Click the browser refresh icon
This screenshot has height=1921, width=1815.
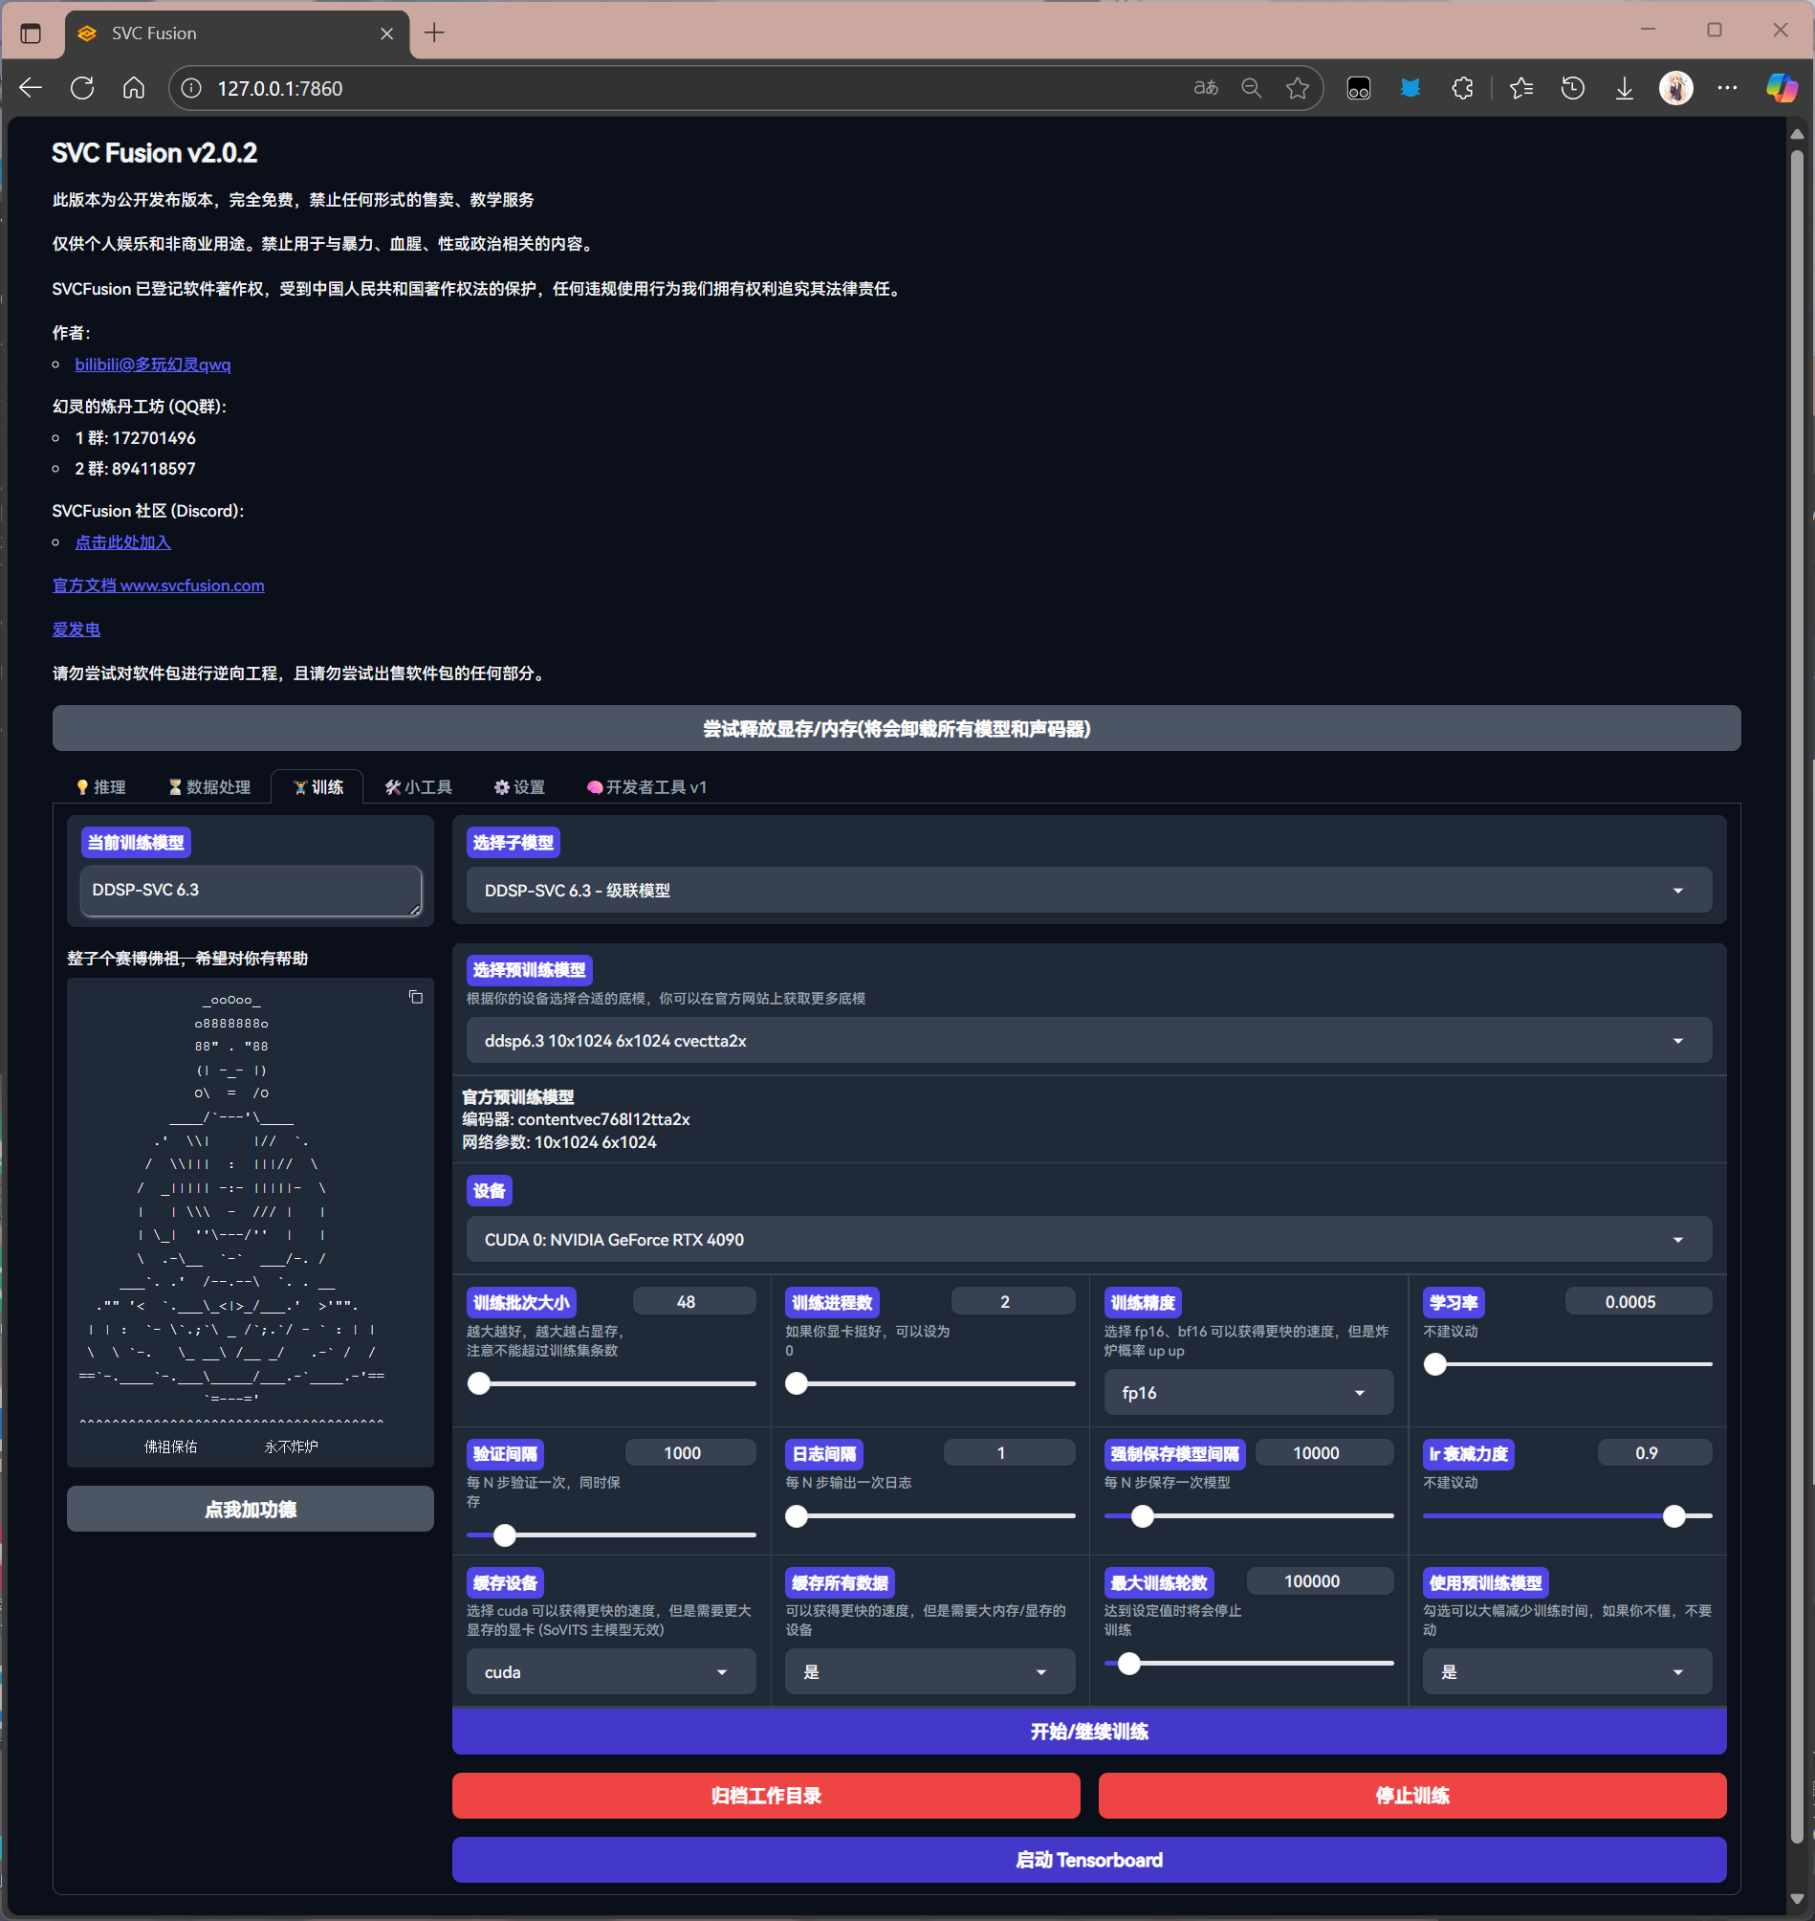coord(82,88)
